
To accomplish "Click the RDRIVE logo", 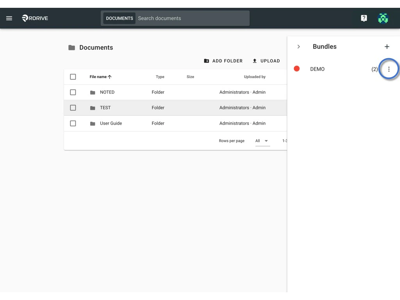I will point(35,18).
